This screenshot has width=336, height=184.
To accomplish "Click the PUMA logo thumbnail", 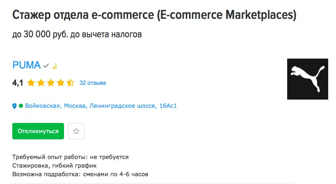I will click(308, 79).
